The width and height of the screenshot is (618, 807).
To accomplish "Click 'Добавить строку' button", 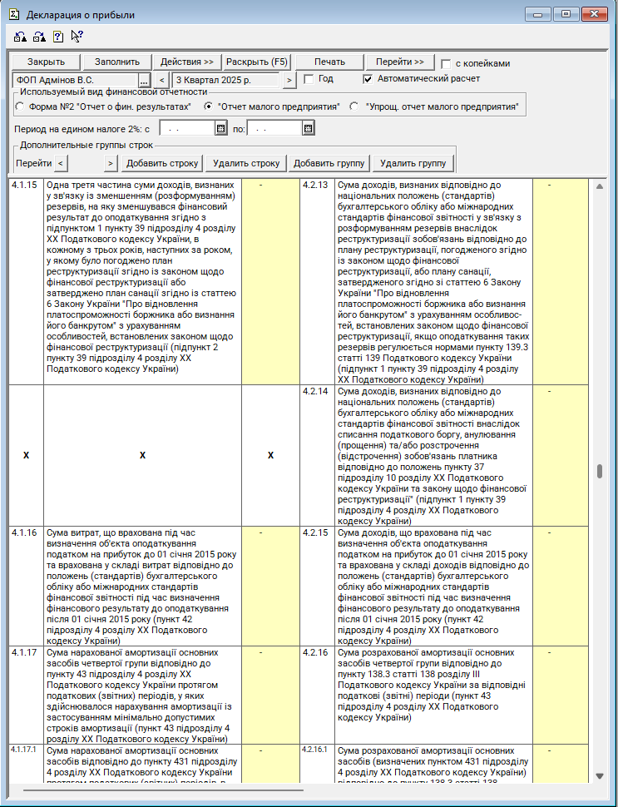I will click(x=162, y=163).
